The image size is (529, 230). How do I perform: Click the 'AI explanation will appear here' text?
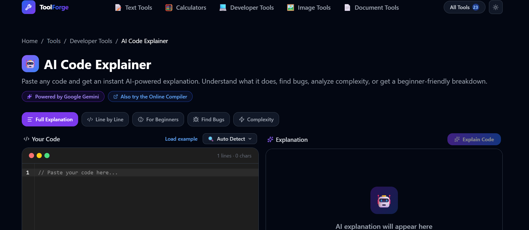pyautogui.click(x=384, y=227)
